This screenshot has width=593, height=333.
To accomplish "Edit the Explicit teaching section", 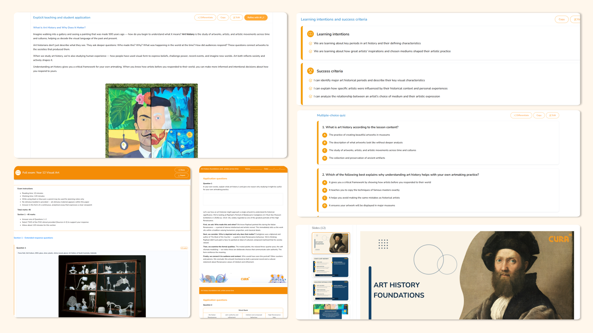I will 237,18.
